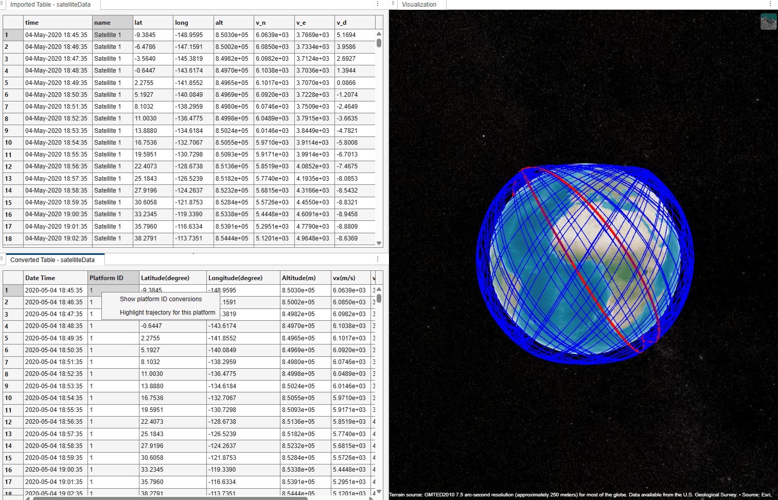Select v_e cell 4.9648e+03
This screenshot has height=500, width=778.
(x=315, y=238)
